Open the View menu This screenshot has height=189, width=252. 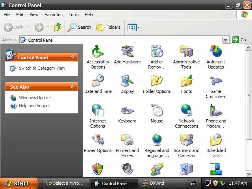coord(34,15)
